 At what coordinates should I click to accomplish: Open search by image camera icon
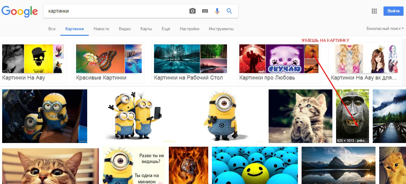(x=192, y=10)
